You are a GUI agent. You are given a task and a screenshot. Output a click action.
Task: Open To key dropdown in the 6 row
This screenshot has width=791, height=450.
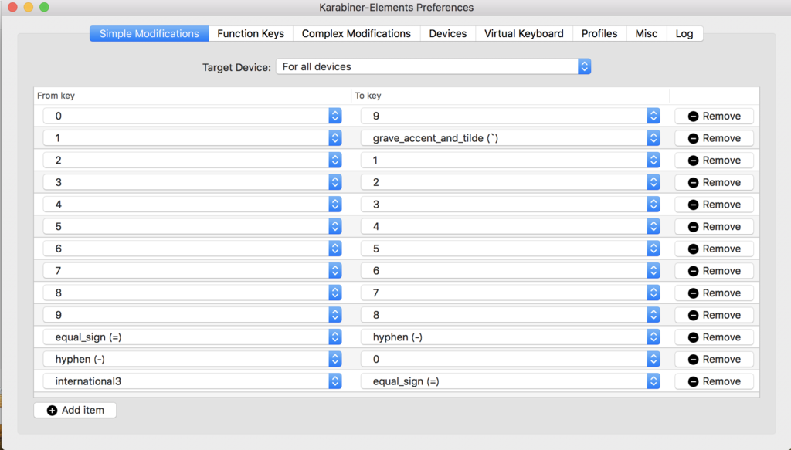(x=511, y=249)
